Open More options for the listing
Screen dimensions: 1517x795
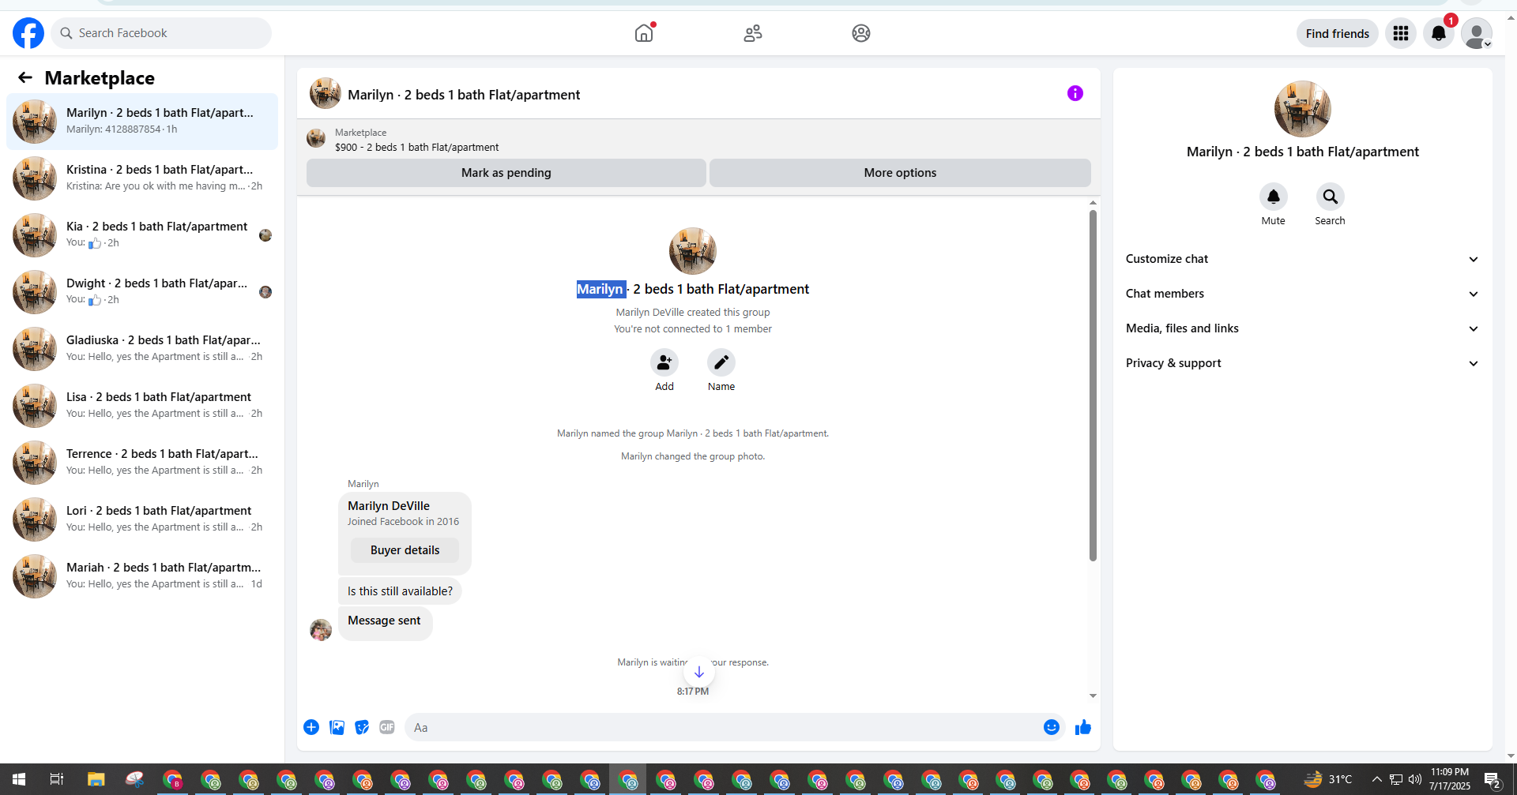[x=900, y=173]
